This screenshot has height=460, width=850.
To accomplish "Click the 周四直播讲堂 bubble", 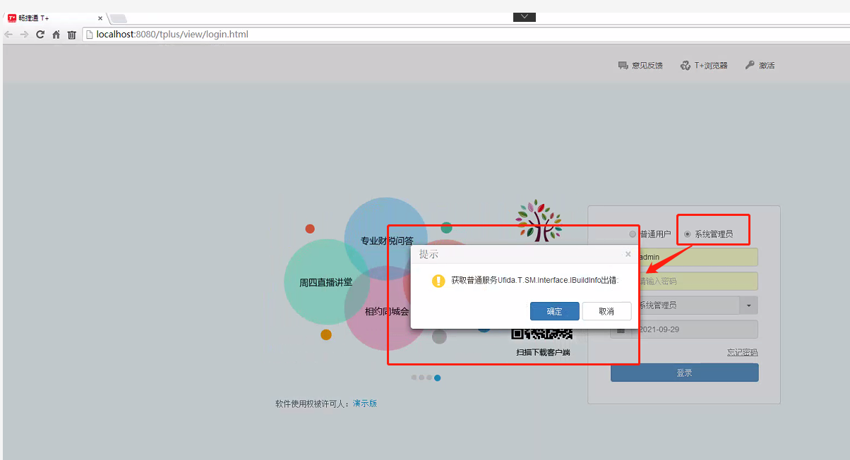I will point(325,282).
